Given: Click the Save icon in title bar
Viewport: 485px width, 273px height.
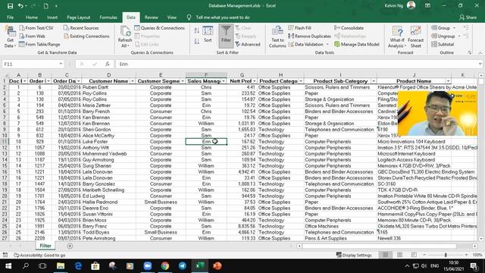Looking at the screenshot, I should click(x=10, y=6).
